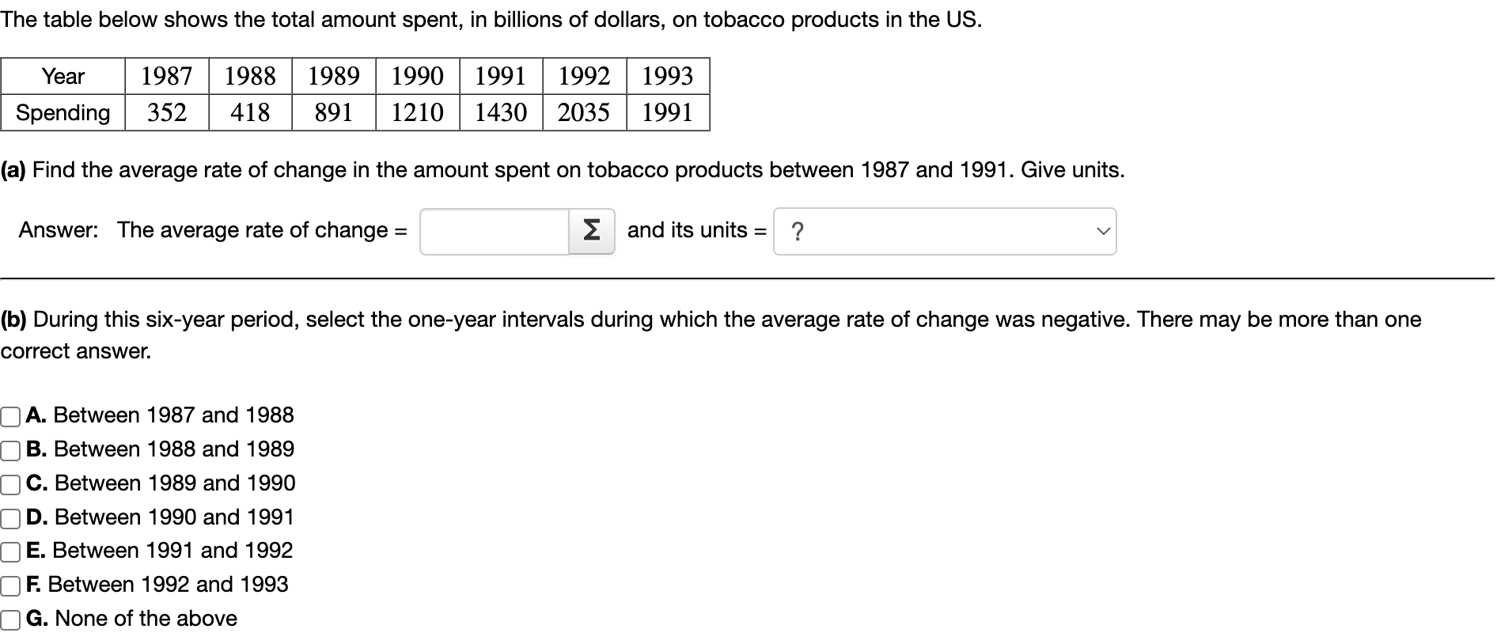Check option A, Between 1987 and 1988

9,416
